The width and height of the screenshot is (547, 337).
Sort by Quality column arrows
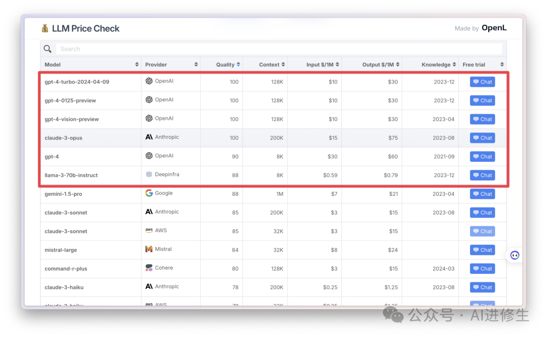[238, 64]
